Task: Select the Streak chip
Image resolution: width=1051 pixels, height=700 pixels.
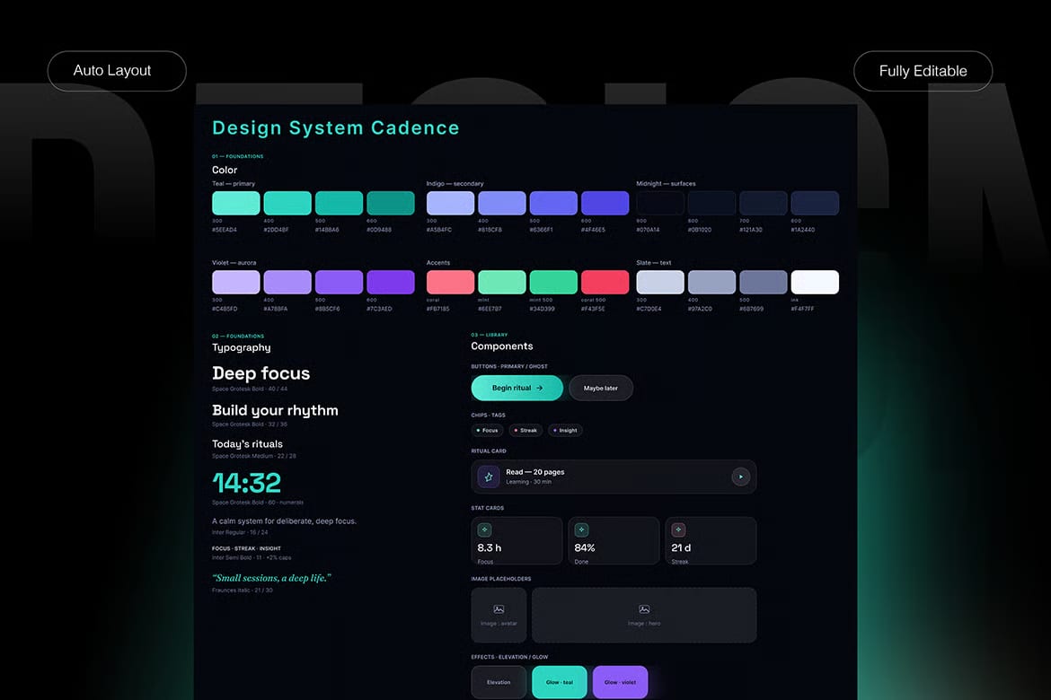Action: pyautogui.click(x=525, y=431)
